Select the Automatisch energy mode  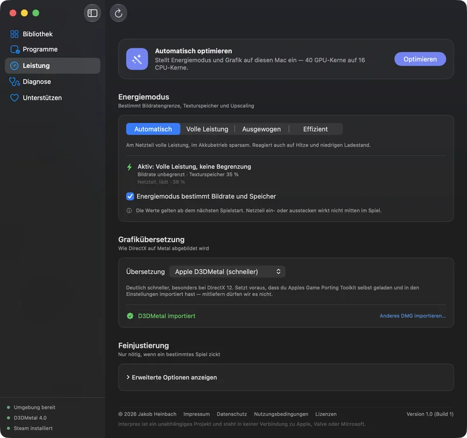pyautogui.click(x=153, y=129)
